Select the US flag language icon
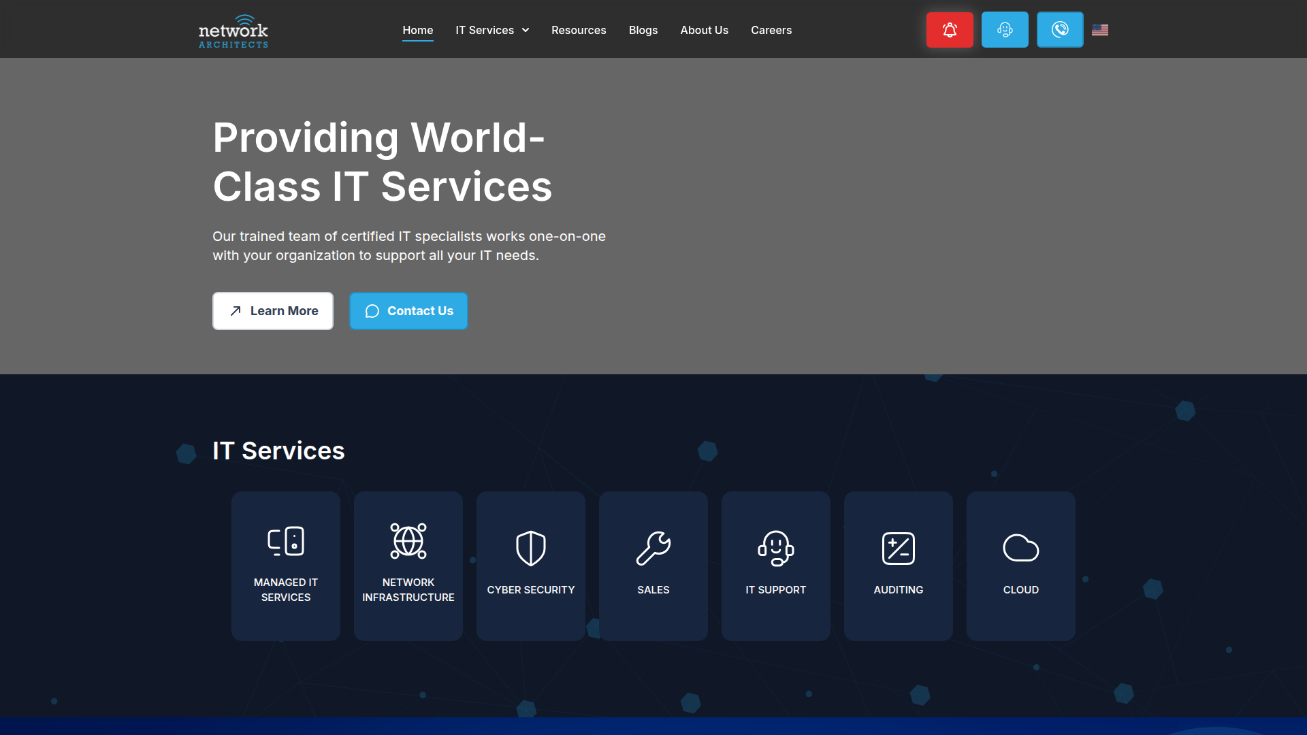 [1100, 30]
